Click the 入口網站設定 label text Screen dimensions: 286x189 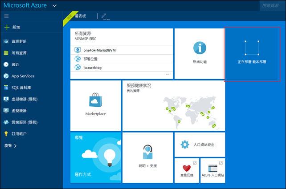[204, 145]
